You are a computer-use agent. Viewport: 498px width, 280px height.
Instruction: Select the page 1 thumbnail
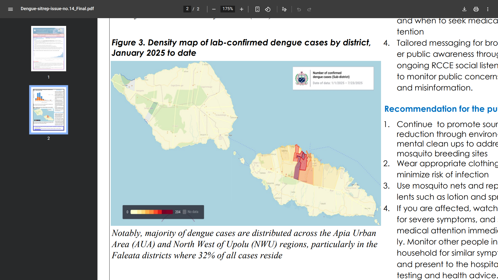point(49,48)
